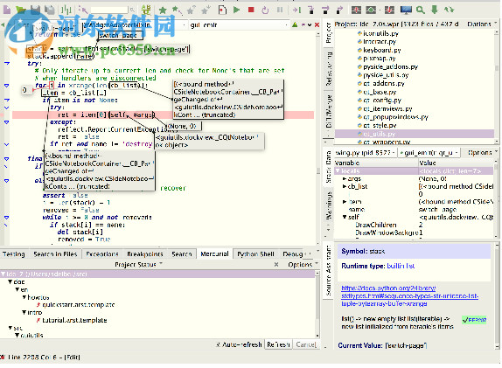The width and height of the screenshot is (502, 368).
Task: Click the green indentation bars toolbar icon
Action: (66, 10)
